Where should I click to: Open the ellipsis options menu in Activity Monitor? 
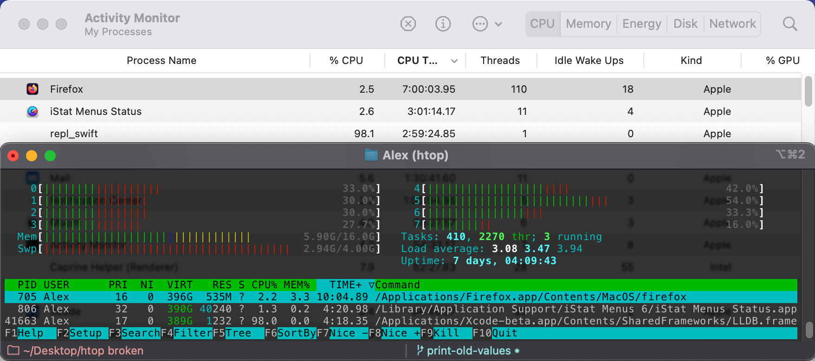480,24
